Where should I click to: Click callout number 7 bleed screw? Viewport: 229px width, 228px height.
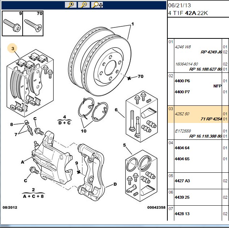(x=16, y=134)
